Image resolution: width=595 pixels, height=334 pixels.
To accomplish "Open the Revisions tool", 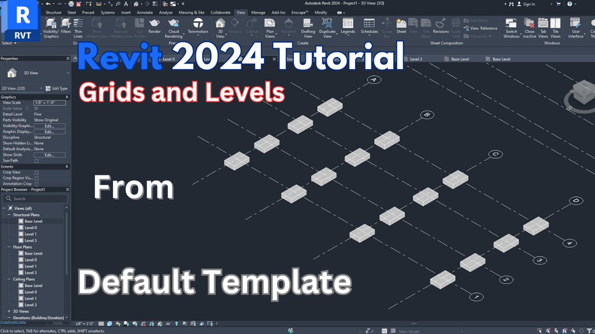I will pyautogui.click(x=441, y=25).
